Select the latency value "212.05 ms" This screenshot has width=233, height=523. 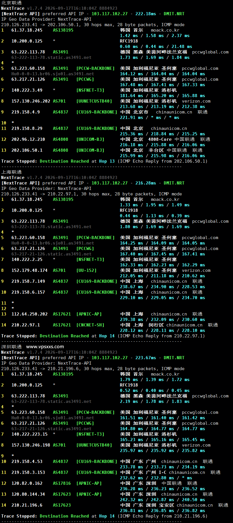[x=131, y=276]
